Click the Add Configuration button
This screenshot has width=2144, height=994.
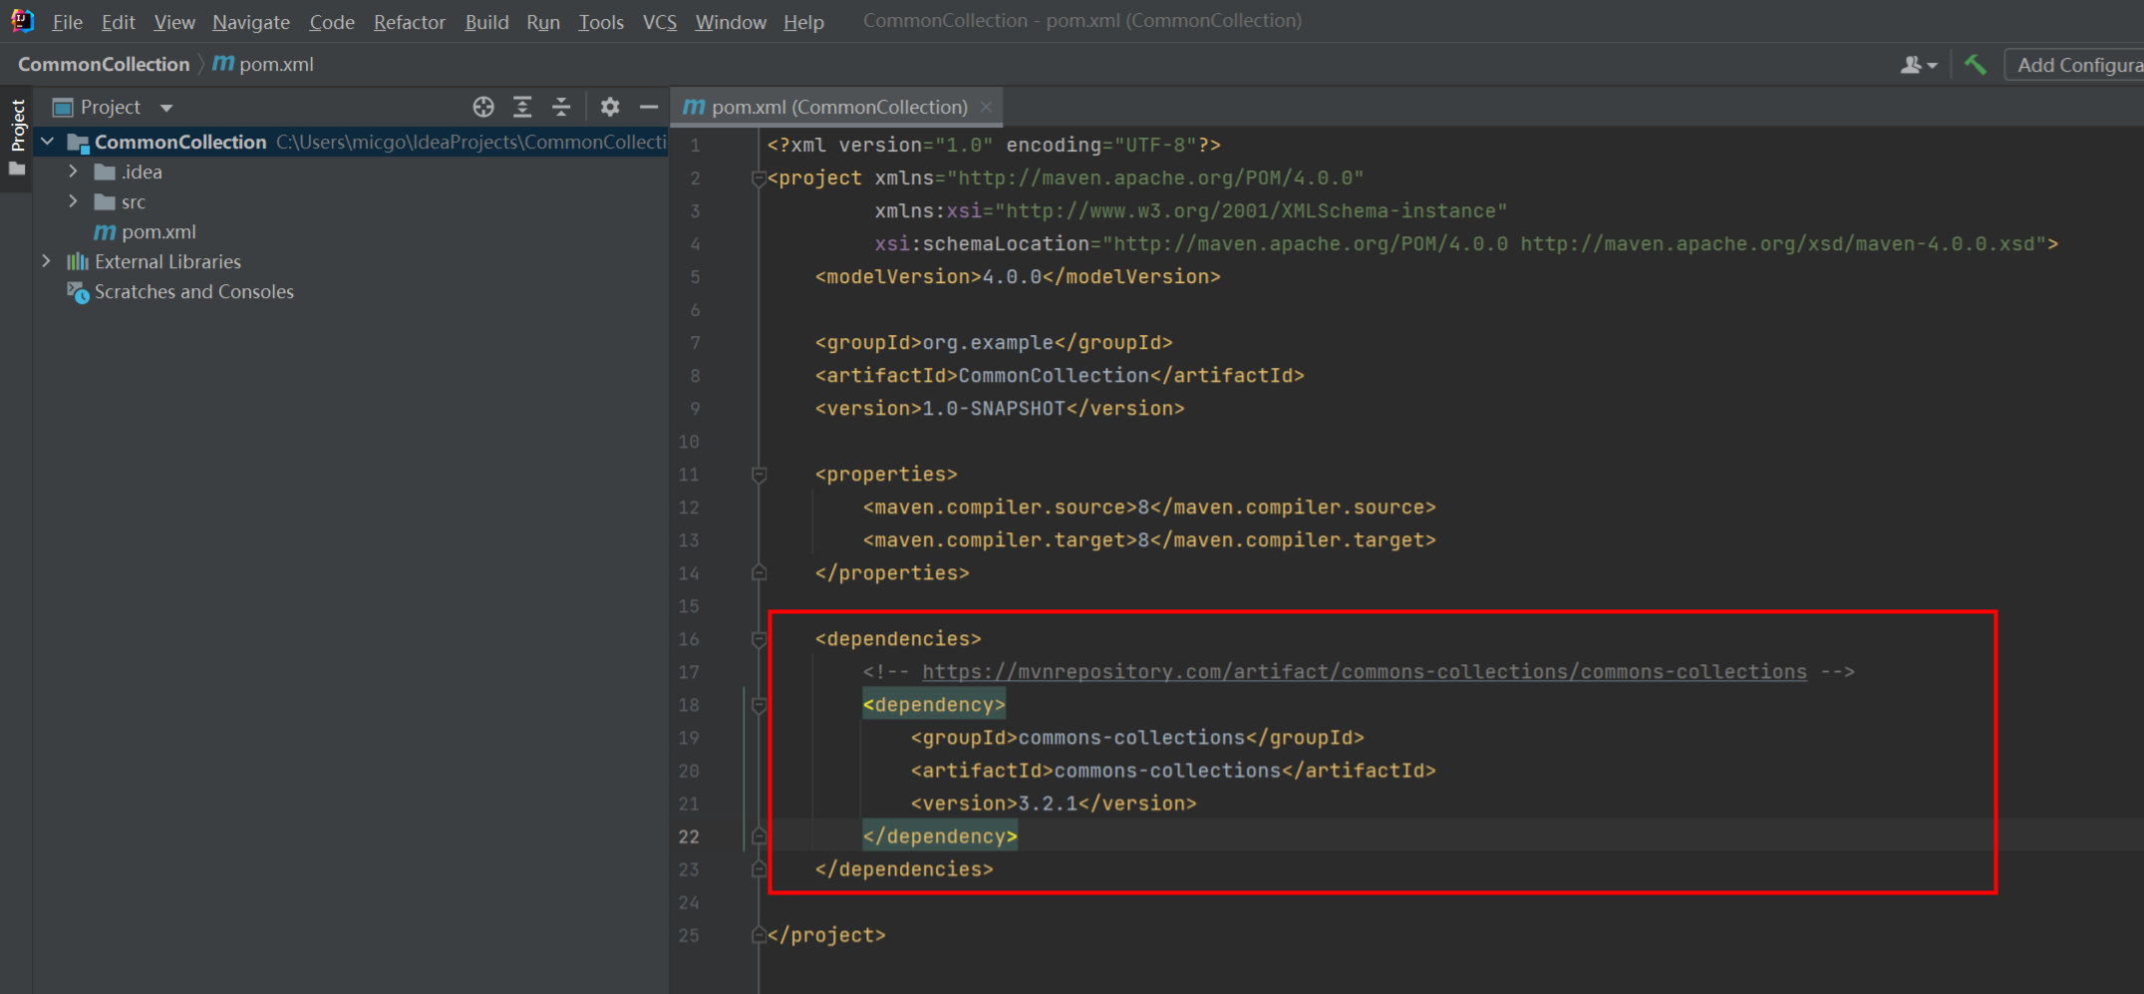pos(2075,65)
